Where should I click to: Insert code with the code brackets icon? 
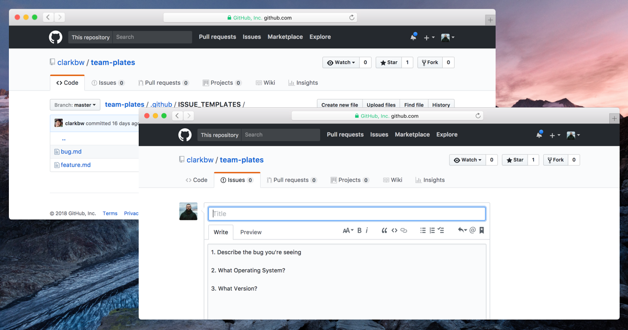coord(394,230)
